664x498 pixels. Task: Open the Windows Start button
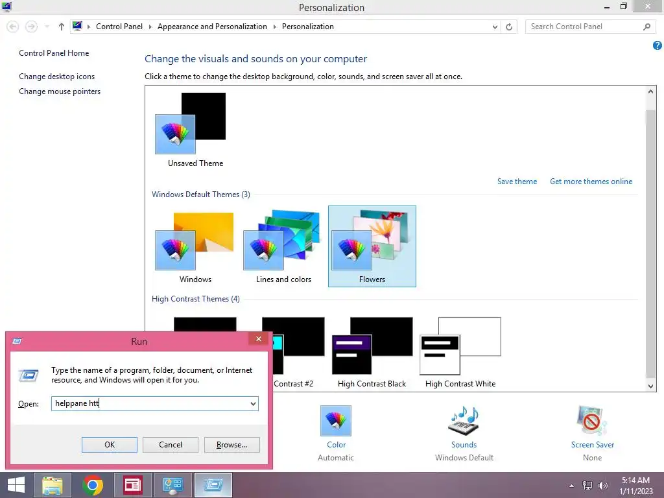(x=16, y=485)
